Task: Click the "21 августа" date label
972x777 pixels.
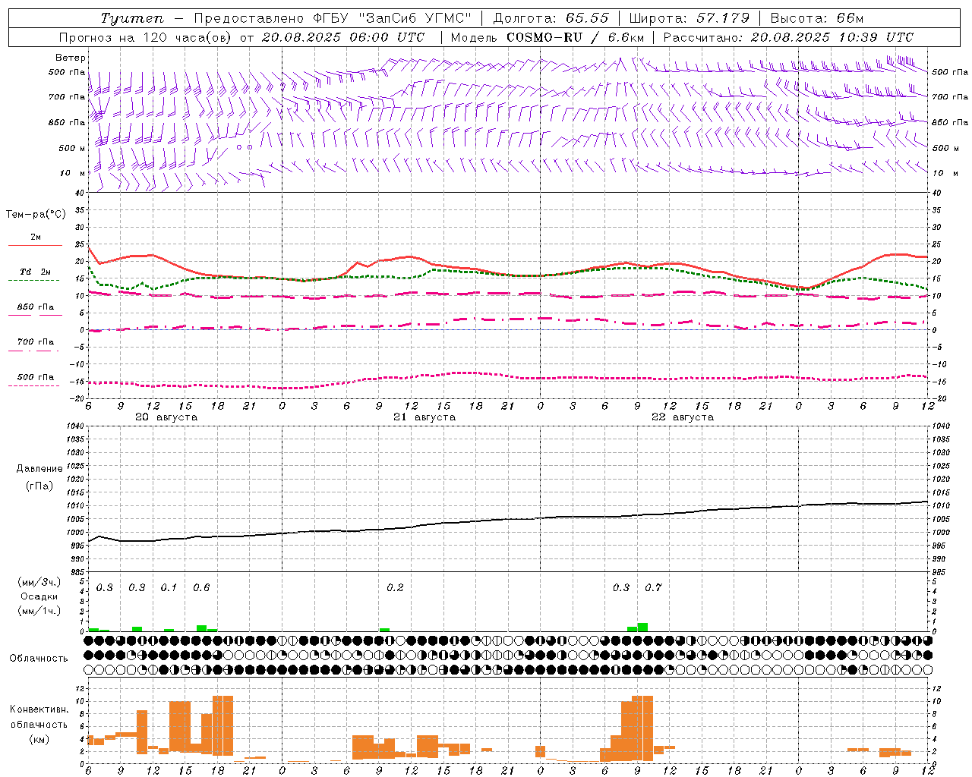Action: coord(424,417)
